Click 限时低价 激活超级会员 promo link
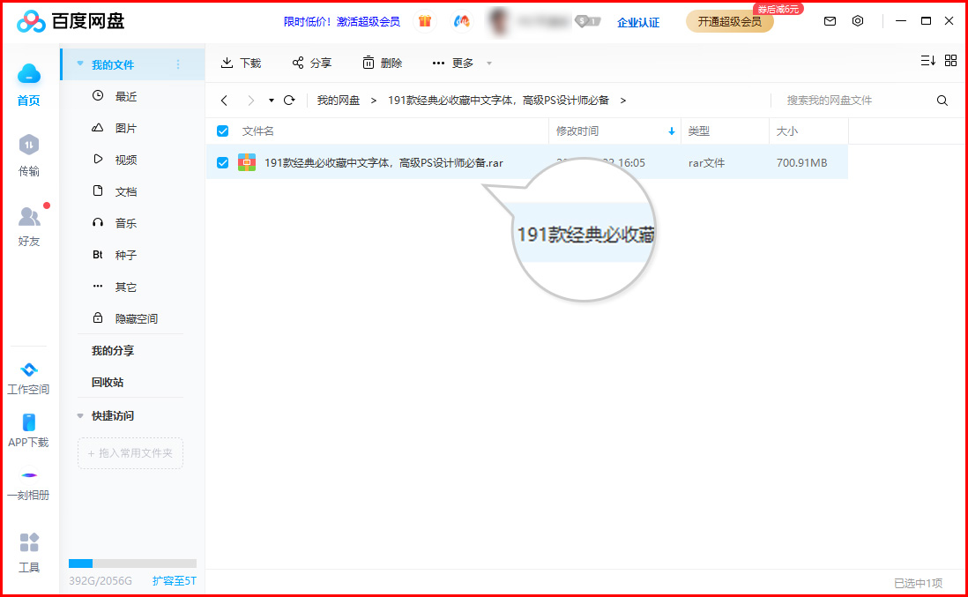The height and width of the screenshot is (597, 968). tap(342, 22)
